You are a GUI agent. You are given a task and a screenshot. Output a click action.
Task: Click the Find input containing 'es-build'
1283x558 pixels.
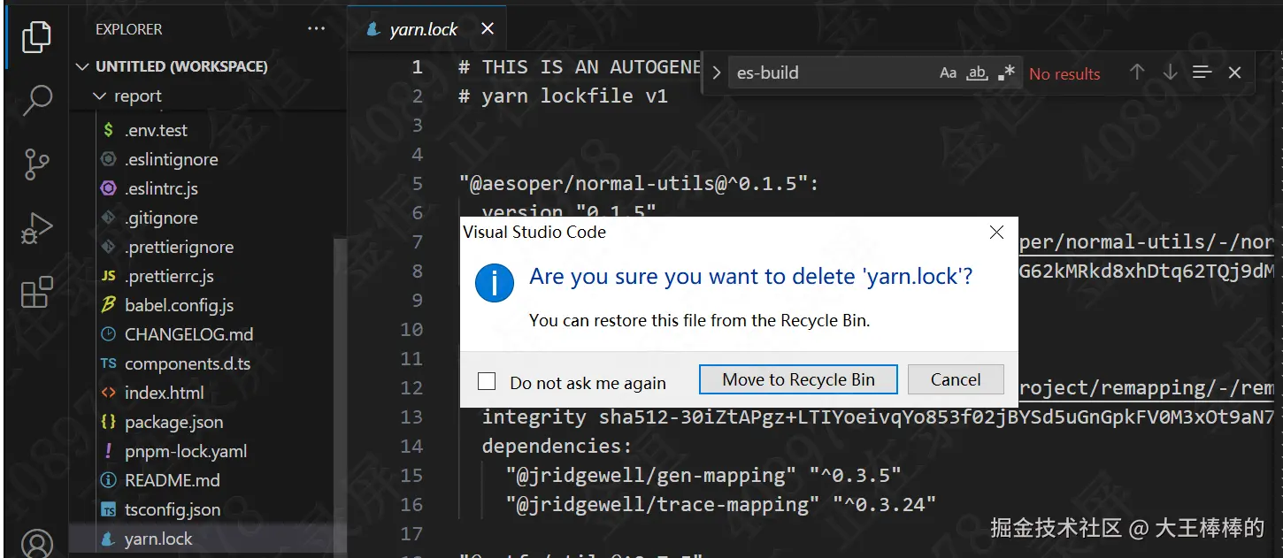click(830, 73)
